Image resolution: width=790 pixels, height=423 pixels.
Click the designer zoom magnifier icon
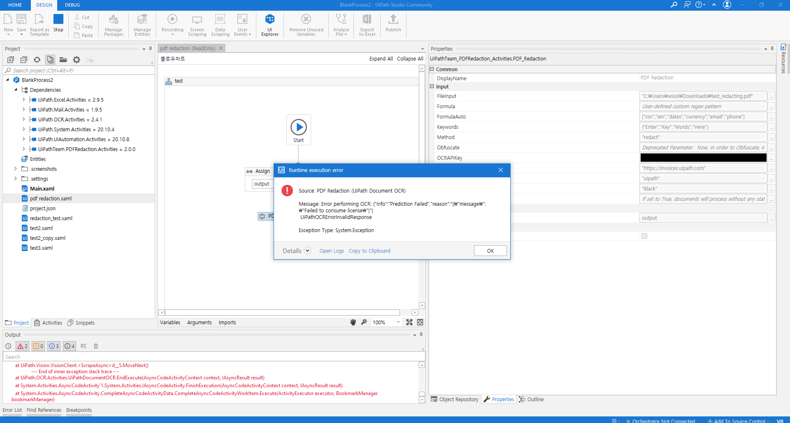coord(364,322)
